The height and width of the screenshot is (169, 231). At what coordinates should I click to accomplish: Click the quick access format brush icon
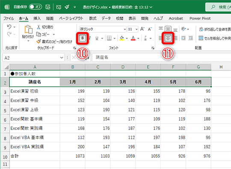point(67,7)
